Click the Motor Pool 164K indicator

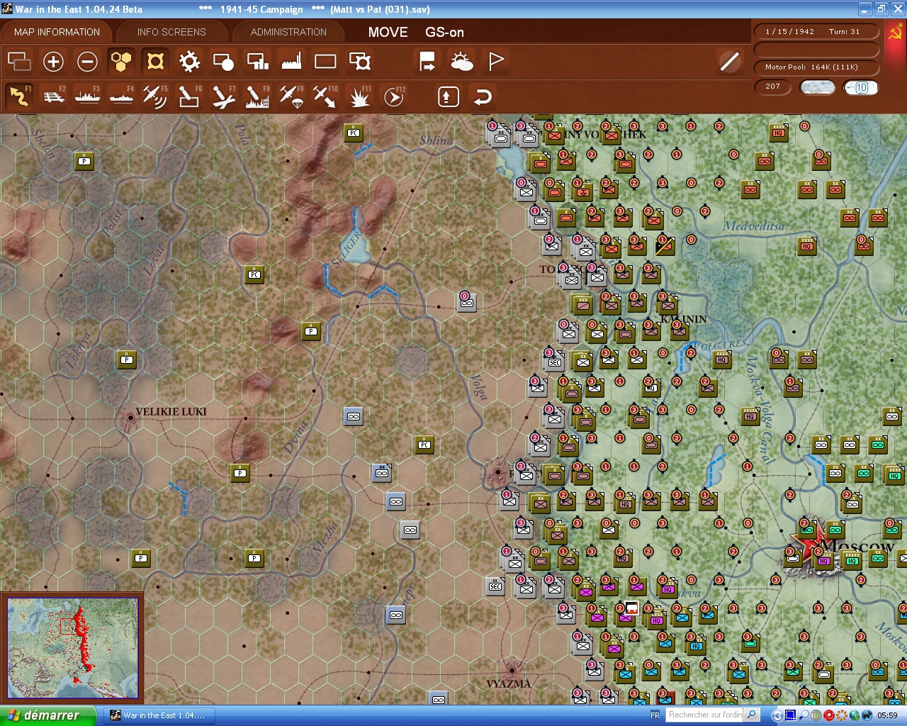[816, 67]
